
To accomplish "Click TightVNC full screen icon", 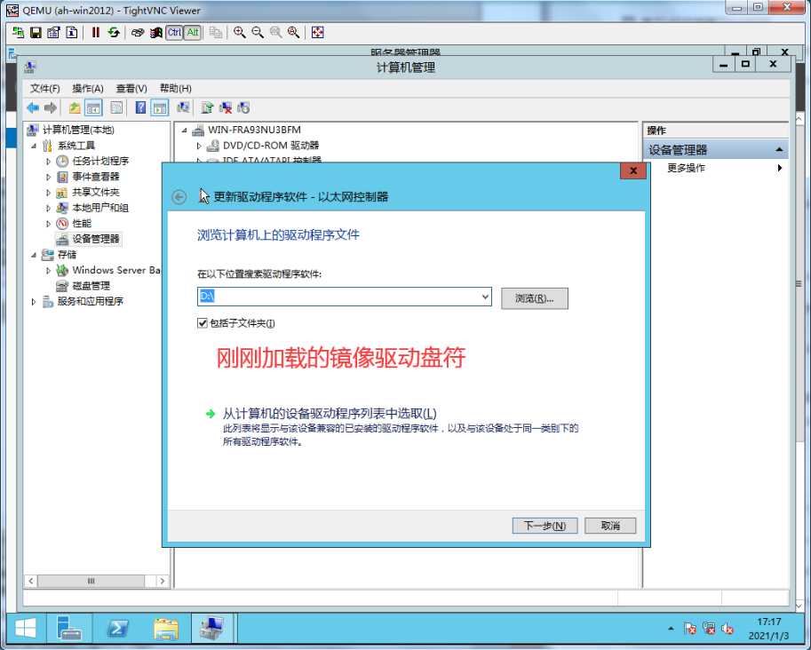I will 317,32.
